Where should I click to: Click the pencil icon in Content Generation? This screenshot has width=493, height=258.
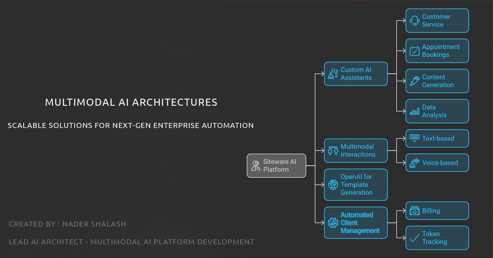[x=414, y=81]
